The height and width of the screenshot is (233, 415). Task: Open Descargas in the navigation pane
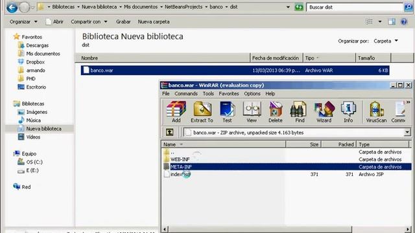33,45
